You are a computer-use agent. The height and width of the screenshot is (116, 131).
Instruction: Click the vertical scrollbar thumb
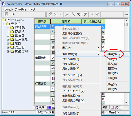tap(126, 24)
